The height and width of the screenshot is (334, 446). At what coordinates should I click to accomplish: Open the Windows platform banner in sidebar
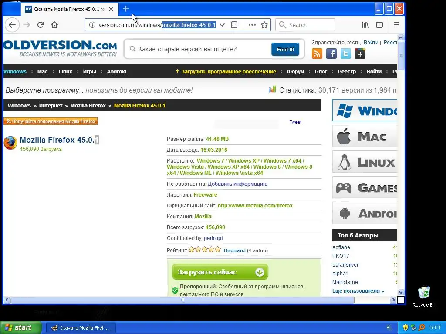tap(365, 110)
